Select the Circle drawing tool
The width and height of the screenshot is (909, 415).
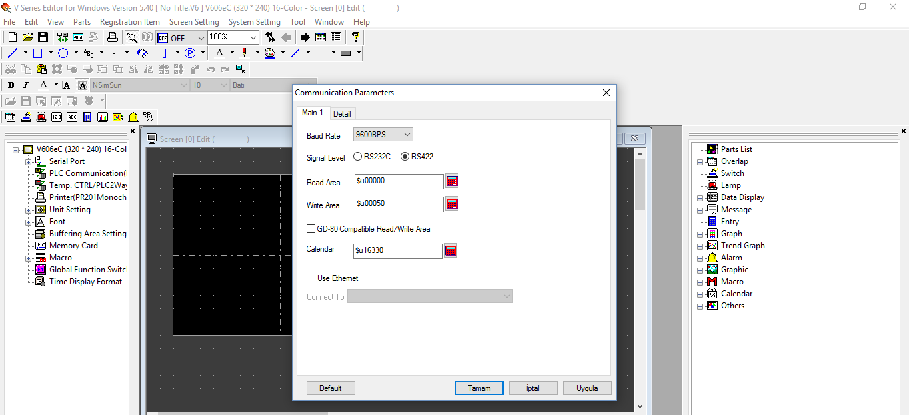(x=63, y=53)
